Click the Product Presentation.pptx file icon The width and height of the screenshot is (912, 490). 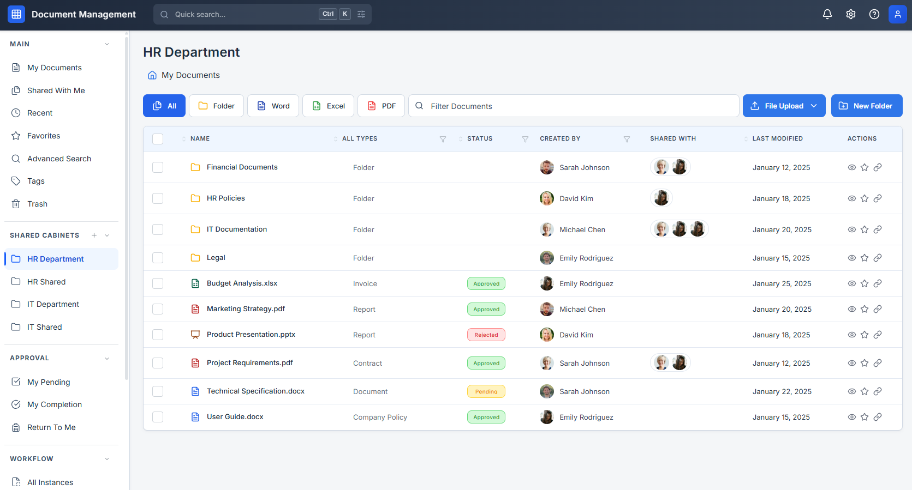tap(195, 335)
